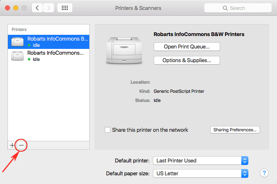The width and height of the screenshot is (277, 184).
Task: Show all preferences via the grid icon
Action: [x=65, y=8]
